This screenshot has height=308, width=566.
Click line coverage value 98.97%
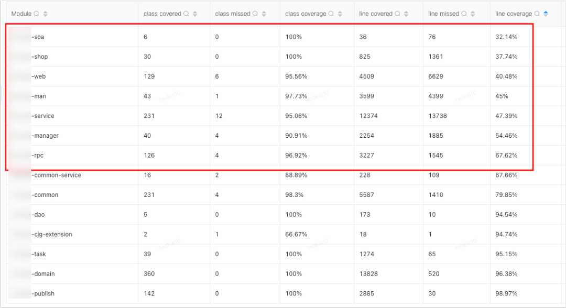coord(506,293)
